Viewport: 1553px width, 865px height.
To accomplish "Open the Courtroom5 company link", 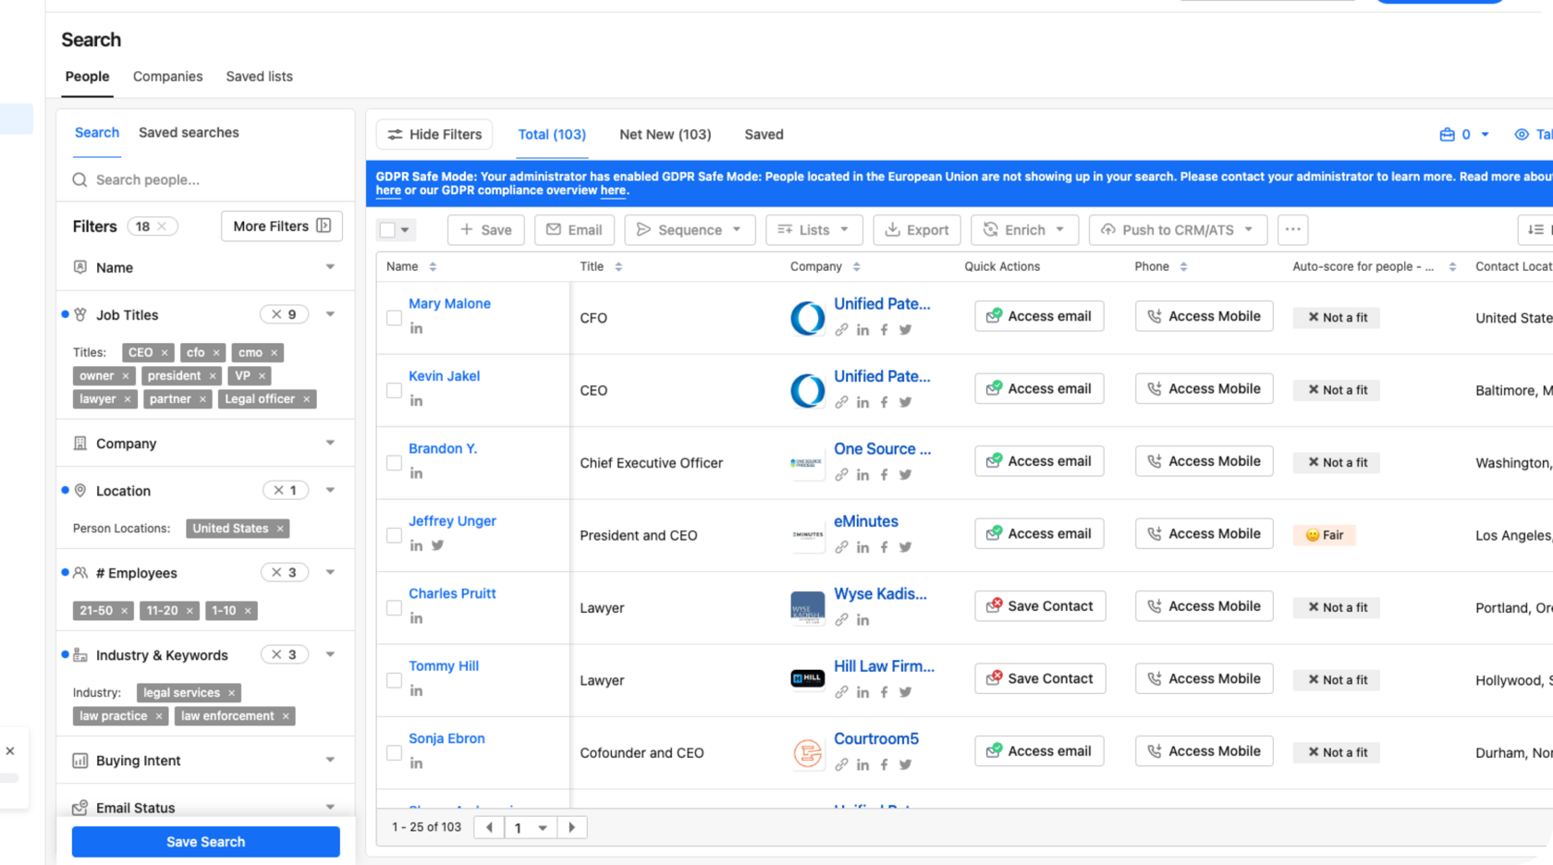I will pos(876,738).
